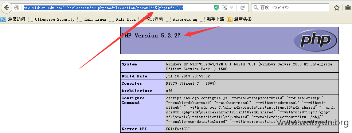This screenshot has width=352, height=133.
Task: Select the Compiler row label
Action: point(132,84)
